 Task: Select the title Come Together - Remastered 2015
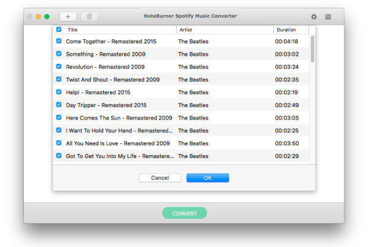(x=111, y=42)
